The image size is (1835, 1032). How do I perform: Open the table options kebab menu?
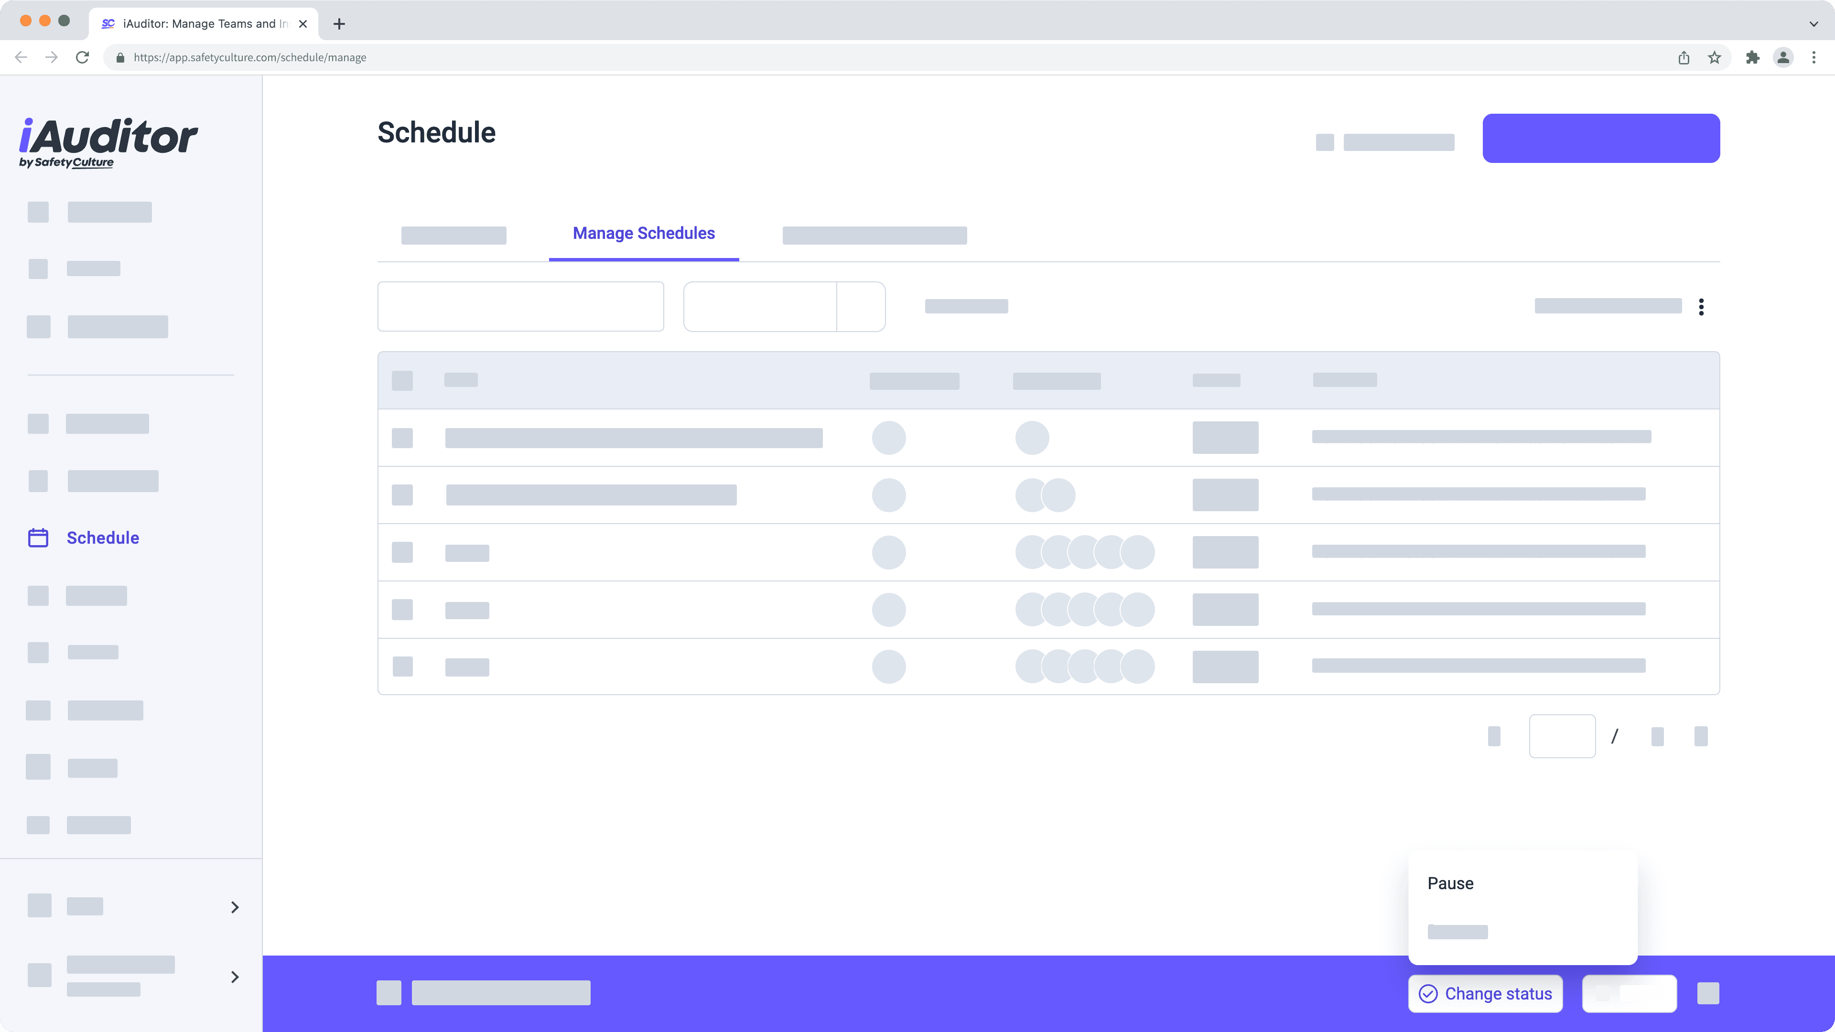click(x=1703, y=306)
